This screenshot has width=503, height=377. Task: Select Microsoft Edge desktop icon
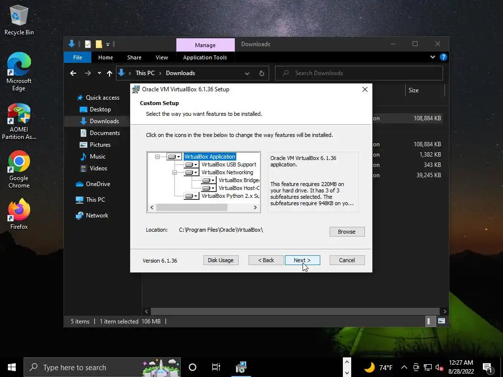click(19, 72)
